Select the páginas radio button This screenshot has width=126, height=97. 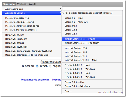50,66
